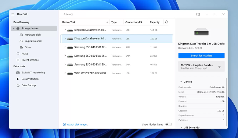Click the book help icon in title bar
The width and height of the screenshot is (238, 138).
click(x=198, y=14)
